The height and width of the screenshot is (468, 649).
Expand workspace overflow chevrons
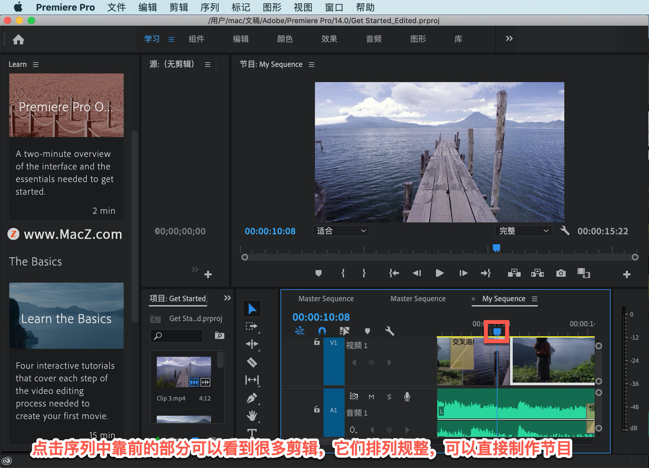[509, 39]
